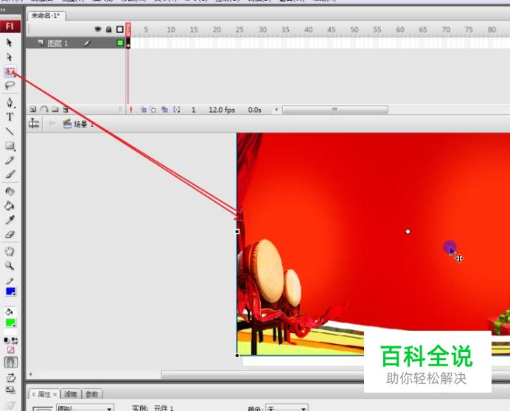The height and width of the screenshot is (411, 510).
Task: Click frame 50 on timeline ruler
Action: (x=354, y=29)
